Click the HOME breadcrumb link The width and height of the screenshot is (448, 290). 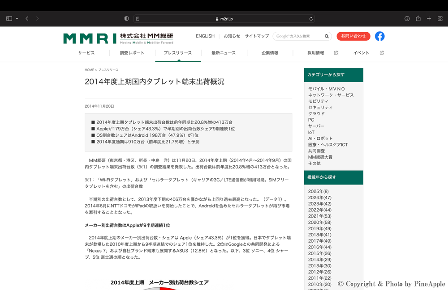[x=89, y=70]
